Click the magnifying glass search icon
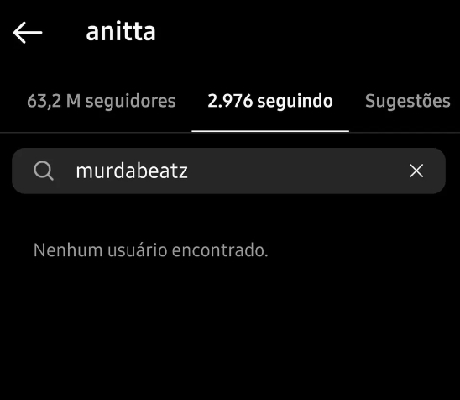Image resolution: width=460 pixels, height=400 pixels. click(44, 171)
